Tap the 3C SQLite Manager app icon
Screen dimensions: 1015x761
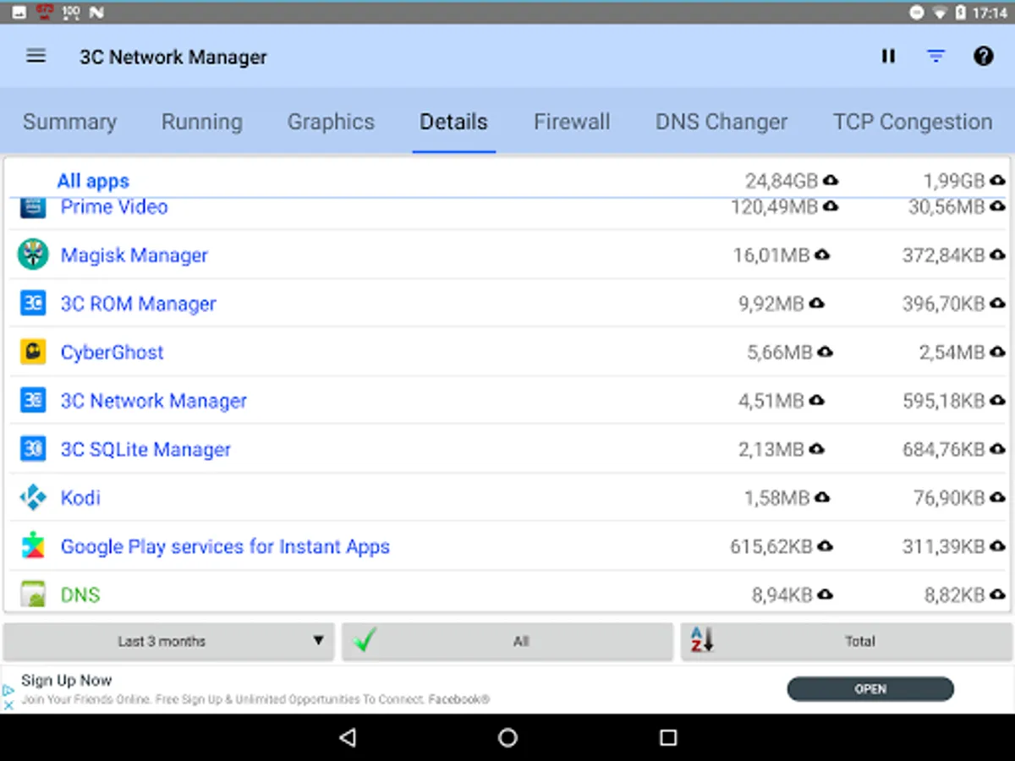point(33,449)
